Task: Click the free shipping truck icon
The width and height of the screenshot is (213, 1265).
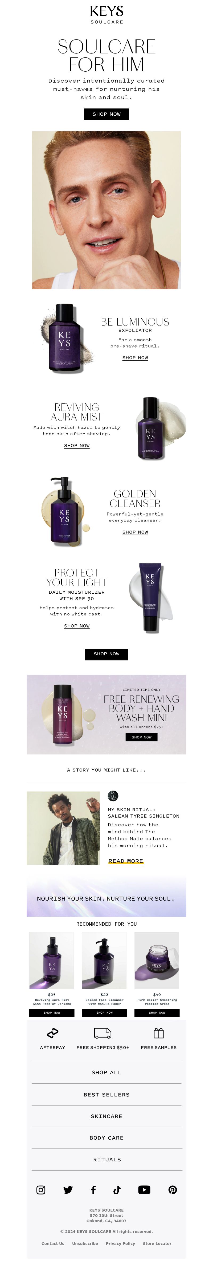Action: [x=102, y=1033]
